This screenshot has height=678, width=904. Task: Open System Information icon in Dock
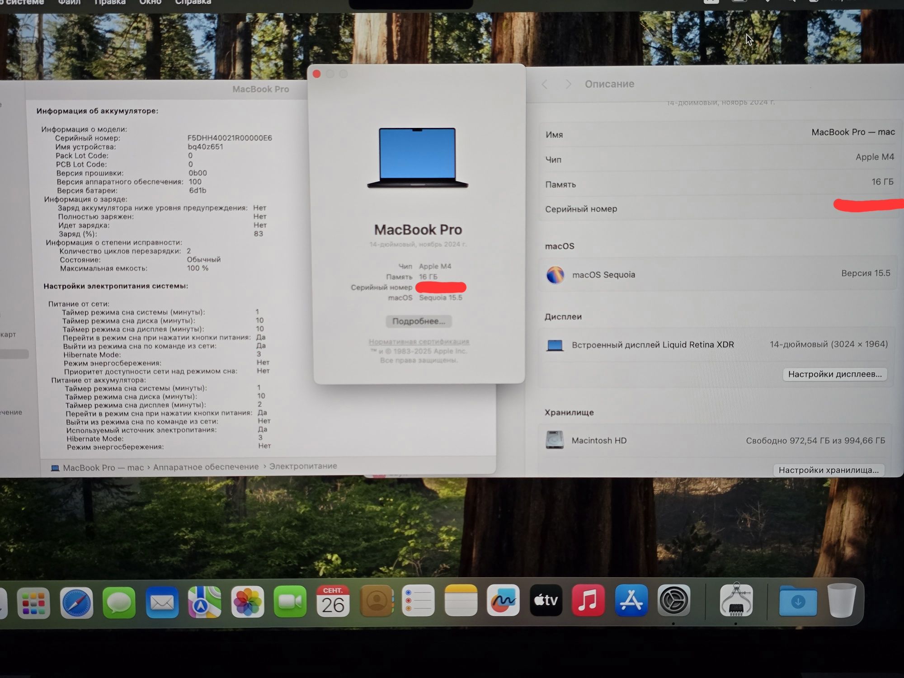(736, 599)
